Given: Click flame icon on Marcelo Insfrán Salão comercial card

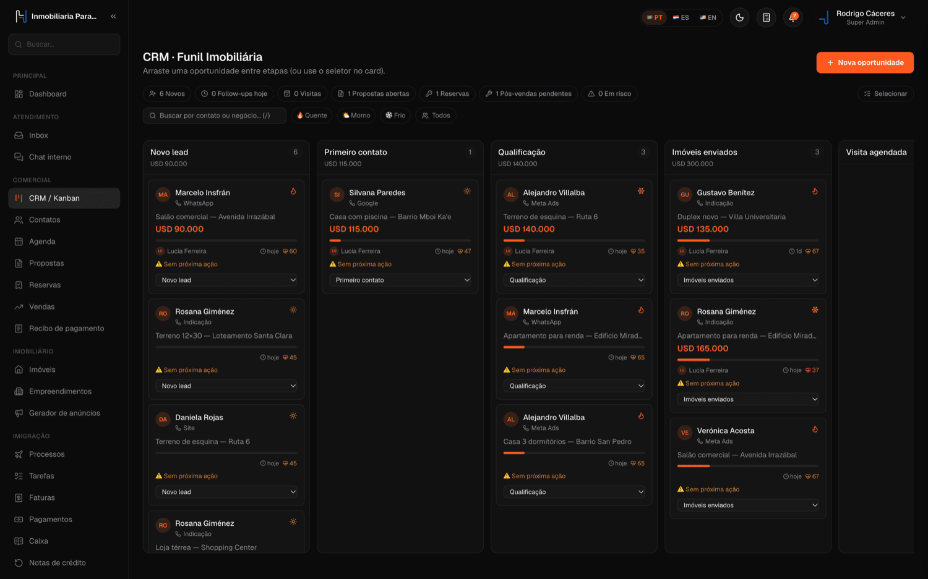Looking at the screenshot, I should tap(293, 192).
